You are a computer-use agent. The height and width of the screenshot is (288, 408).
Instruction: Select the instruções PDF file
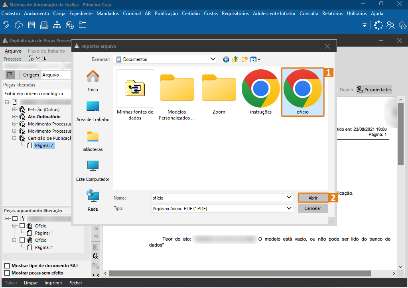[x=261, y=92]
